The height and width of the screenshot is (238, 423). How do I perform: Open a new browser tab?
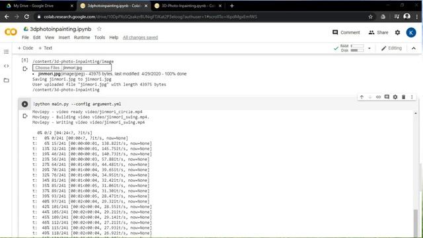pyautogui.click(x=232, y=6)
